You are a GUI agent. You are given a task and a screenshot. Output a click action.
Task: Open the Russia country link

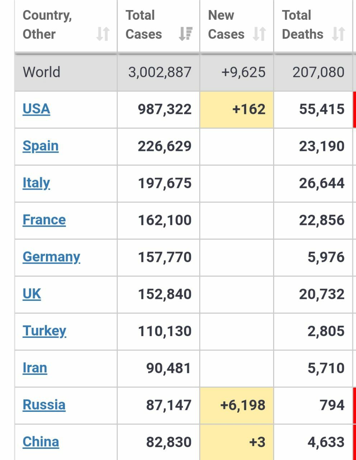tap(44, 405)
